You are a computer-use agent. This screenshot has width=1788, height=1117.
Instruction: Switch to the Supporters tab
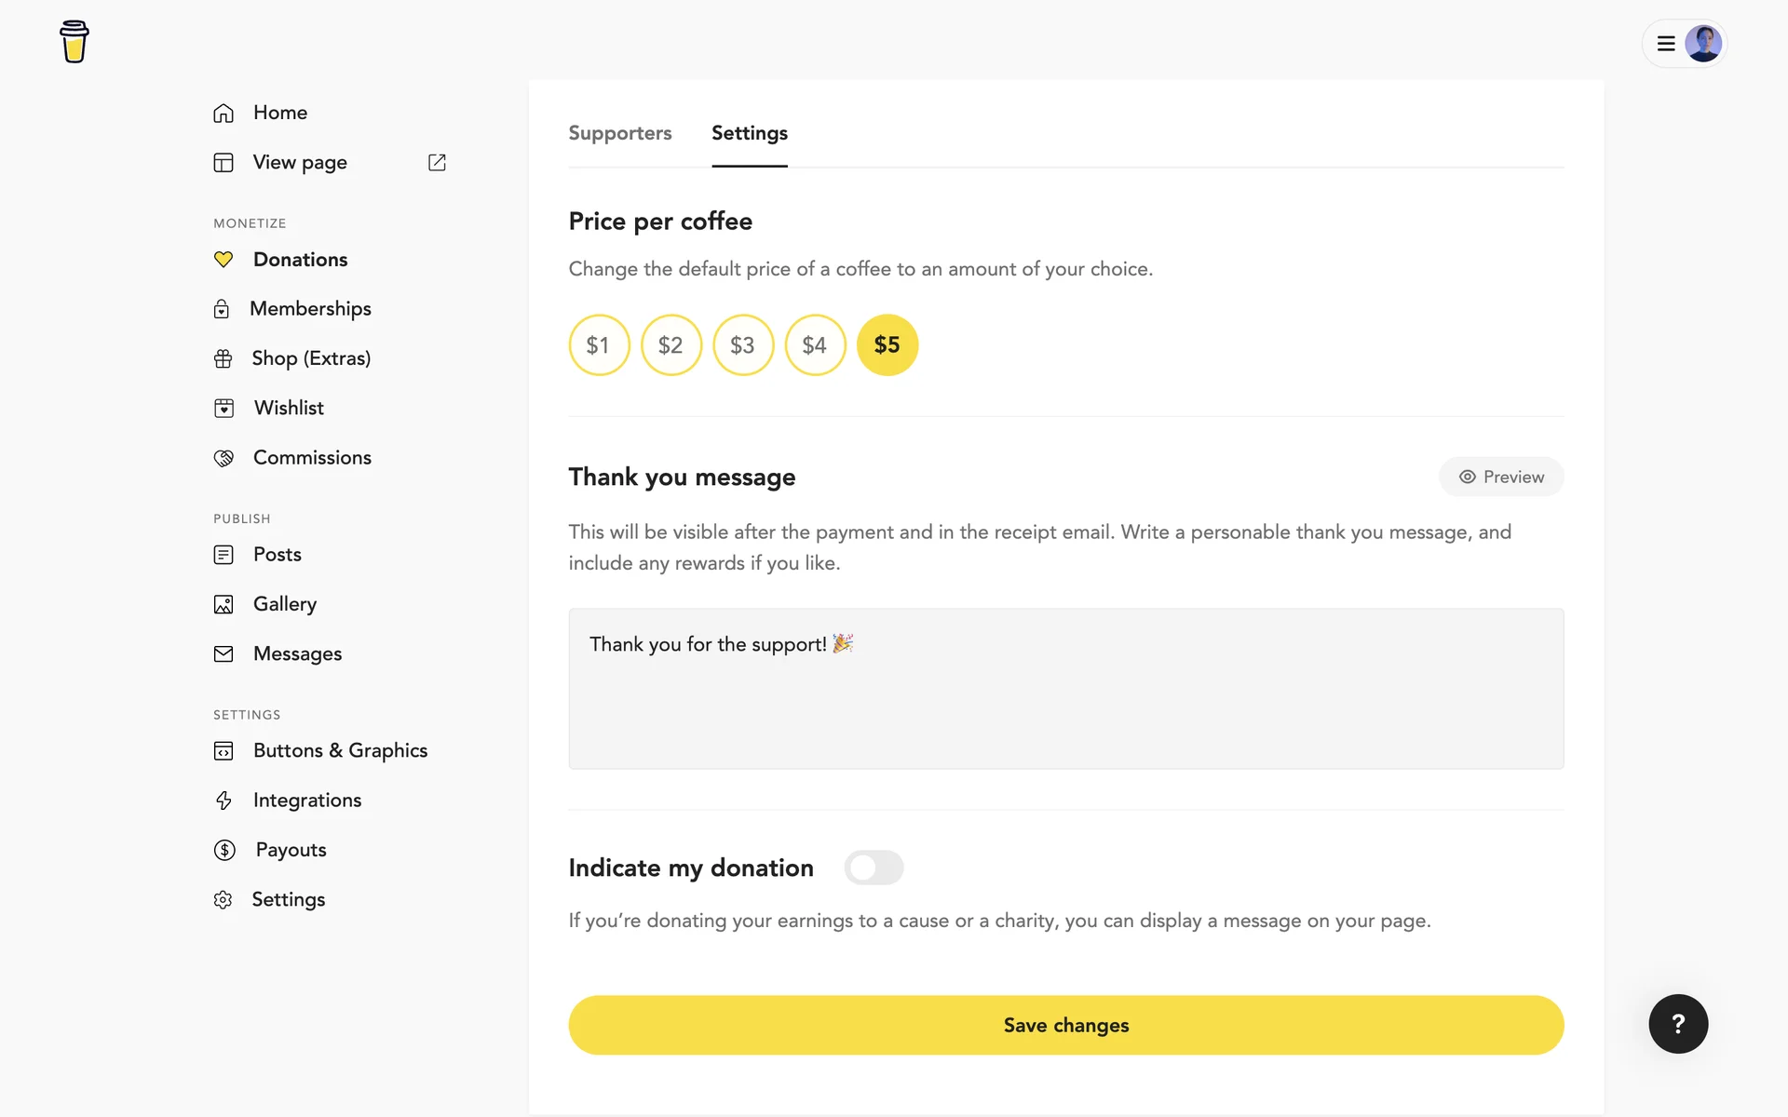click(x=619, y=133)
